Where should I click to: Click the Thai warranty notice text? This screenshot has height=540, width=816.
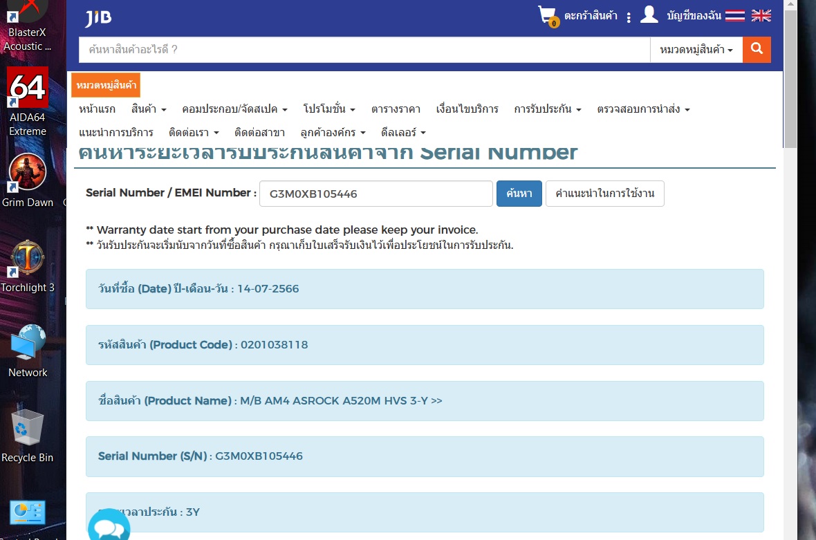pos(299,245)
